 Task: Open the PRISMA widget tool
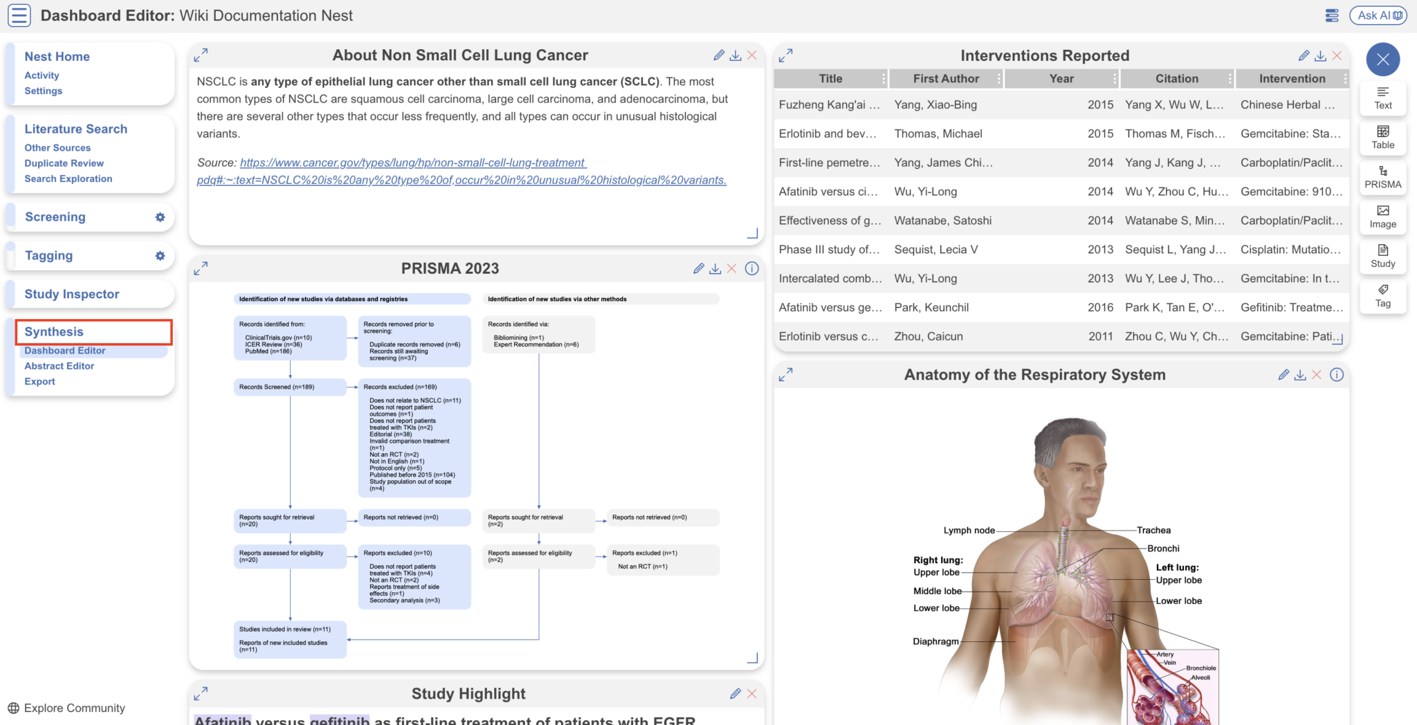(x=1382, y=178)
